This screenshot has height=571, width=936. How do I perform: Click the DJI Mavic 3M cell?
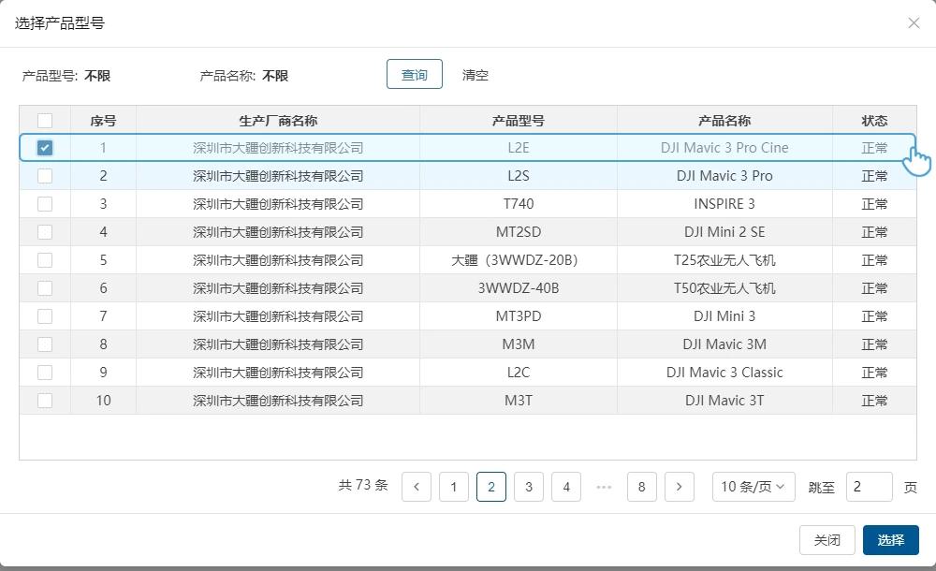(x=724, y=344)
